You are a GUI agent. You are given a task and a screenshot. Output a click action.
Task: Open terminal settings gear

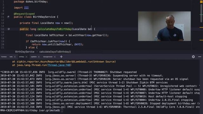click(x=193, y=57)
